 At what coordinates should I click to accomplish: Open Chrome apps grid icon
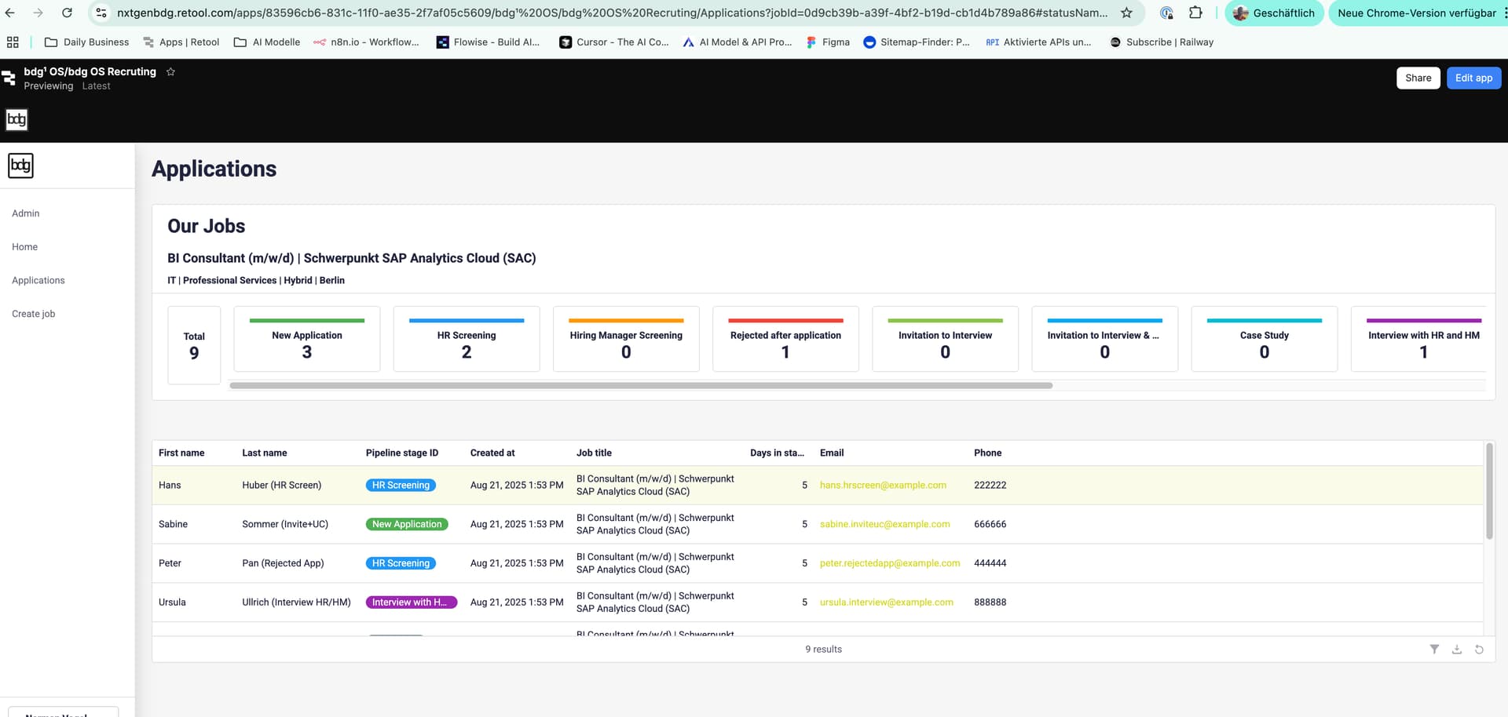click(13, 42)
